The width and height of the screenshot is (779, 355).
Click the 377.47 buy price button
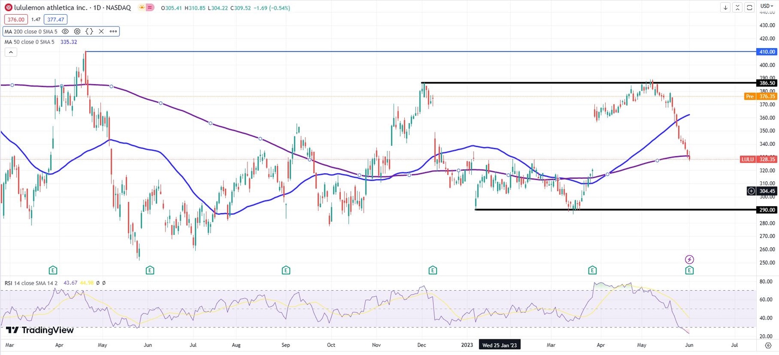[x=55, y=19]
